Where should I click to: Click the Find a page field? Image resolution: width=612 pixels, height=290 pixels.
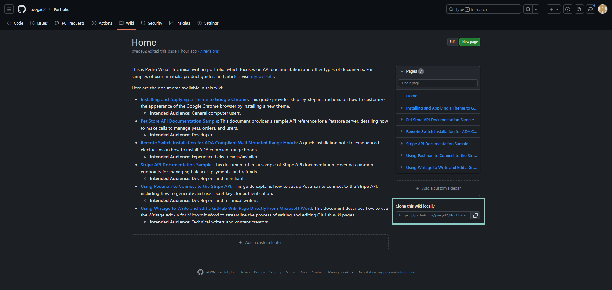(438, 83)
